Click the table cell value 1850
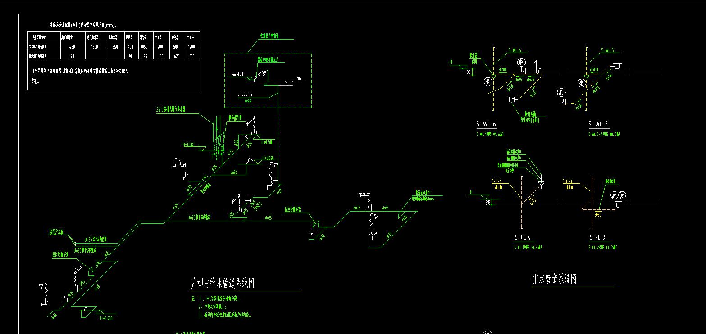This screenshot has height=334, width=706. [x=114, y=47]
